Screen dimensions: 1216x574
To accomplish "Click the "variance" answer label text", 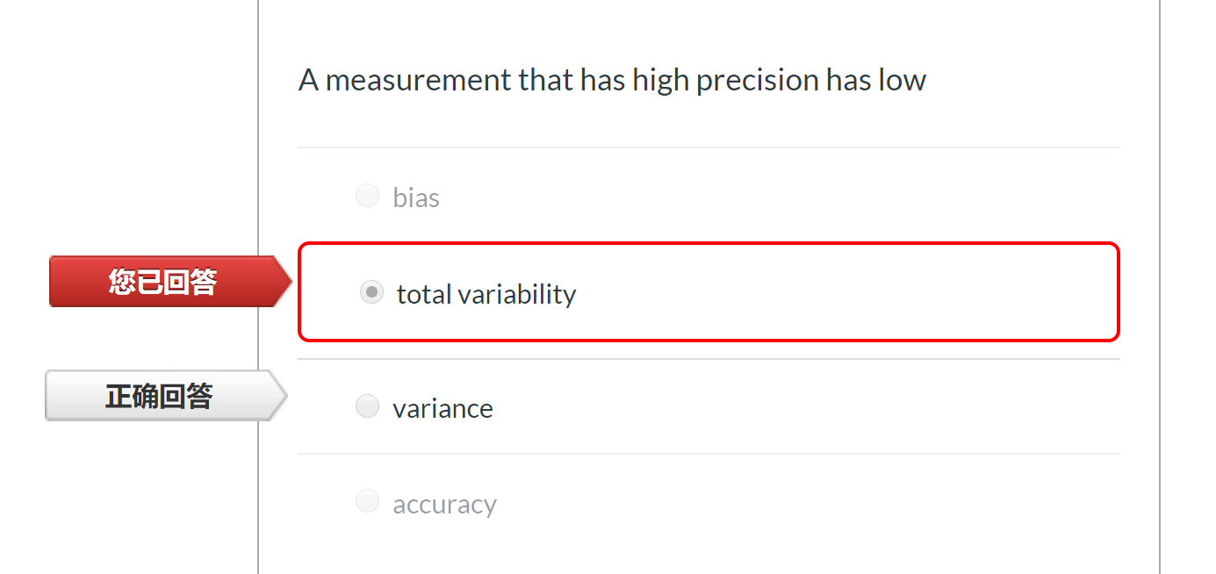I will click(x=443, y=409).
